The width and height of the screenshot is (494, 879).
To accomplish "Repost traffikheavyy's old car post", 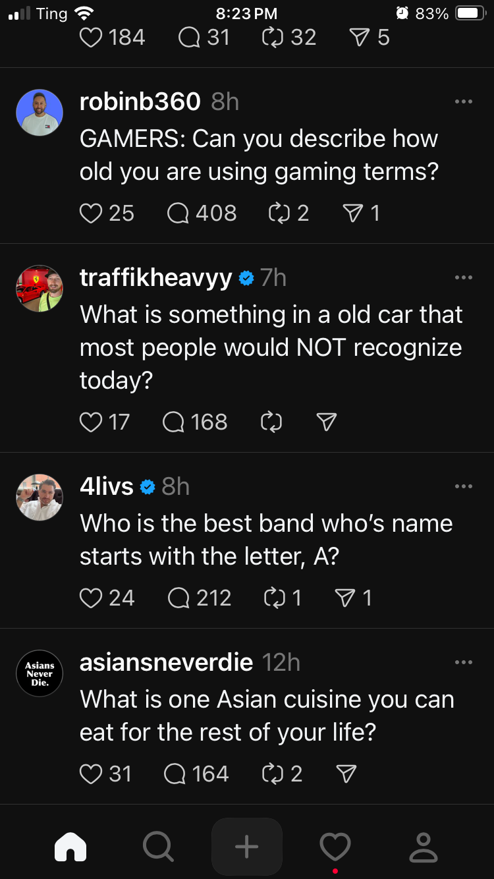I will 271,422.
